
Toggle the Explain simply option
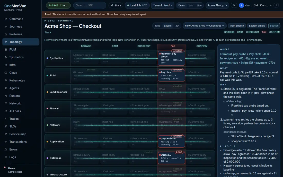pyautogui.click(x=257, y=26)
